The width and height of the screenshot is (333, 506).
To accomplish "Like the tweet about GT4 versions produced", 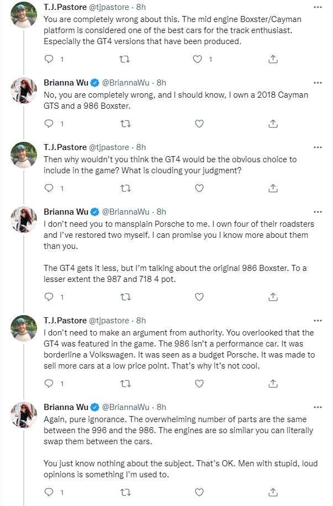I will 197,59.
